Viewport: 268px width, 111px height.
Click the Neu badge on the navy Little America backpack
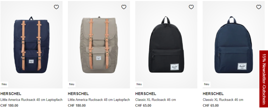tap(4, 84)
